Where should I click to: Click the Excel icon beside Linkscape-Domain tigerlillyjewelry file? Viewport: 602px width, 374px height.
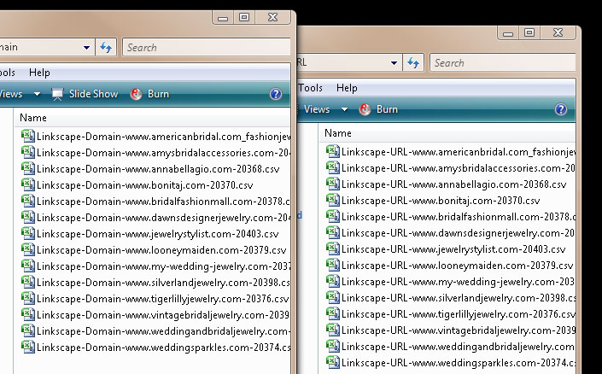tap(28, 298)
